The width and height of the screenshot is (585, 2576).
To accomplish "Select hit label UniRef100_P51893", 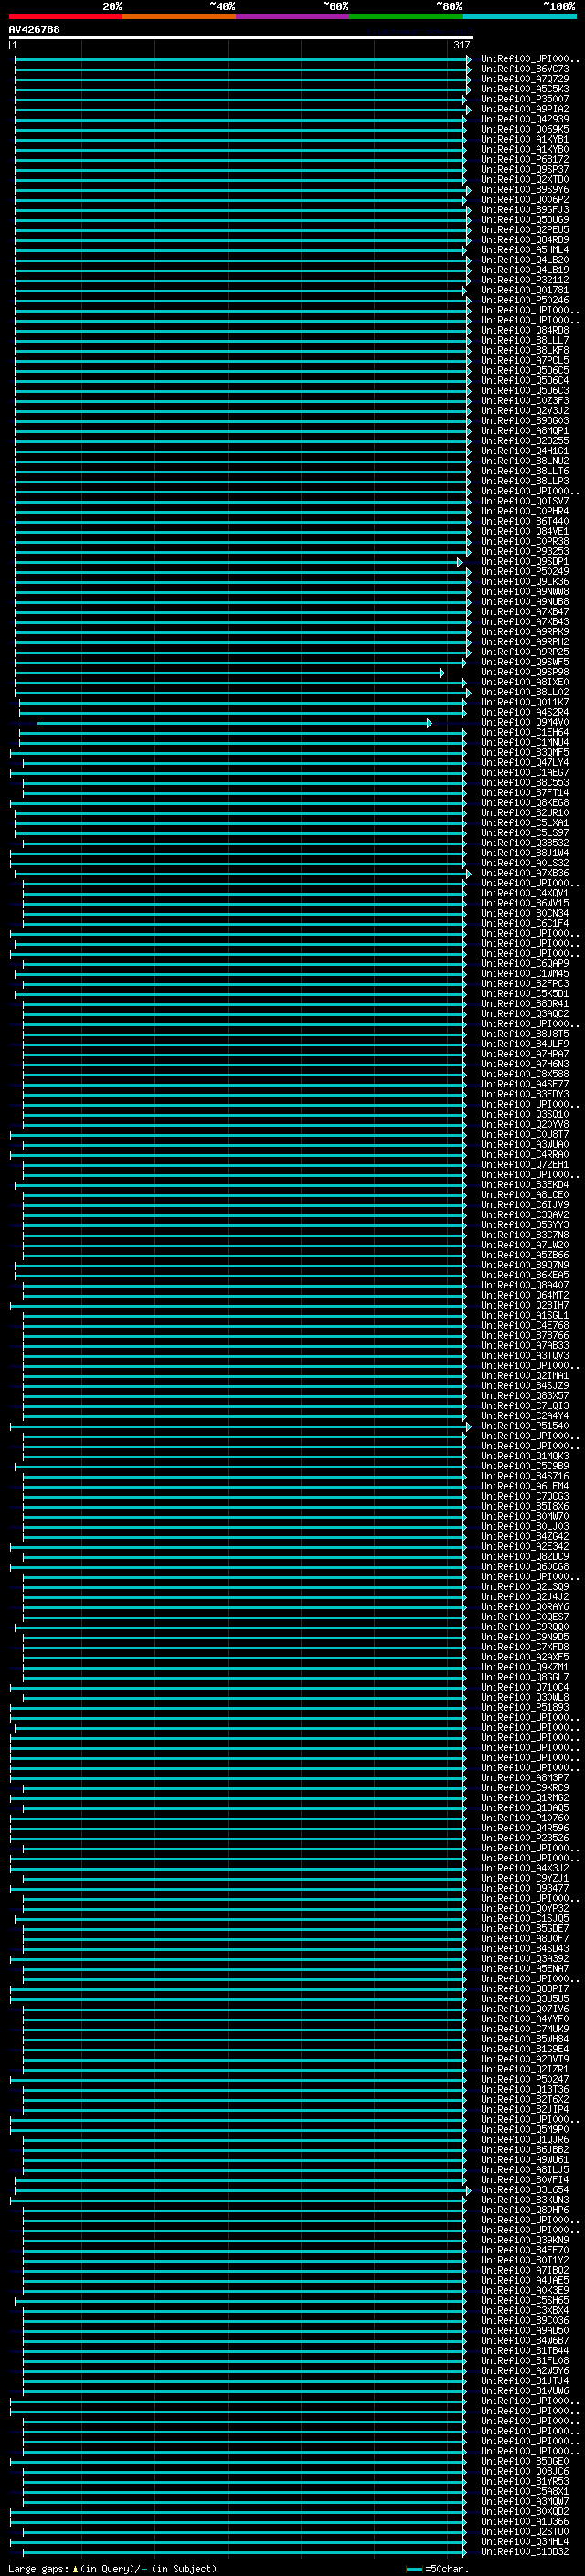I will tap(524, 1708).
